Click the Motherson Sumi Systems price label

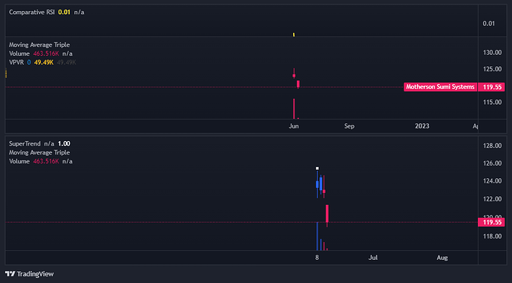click(440, 87)
